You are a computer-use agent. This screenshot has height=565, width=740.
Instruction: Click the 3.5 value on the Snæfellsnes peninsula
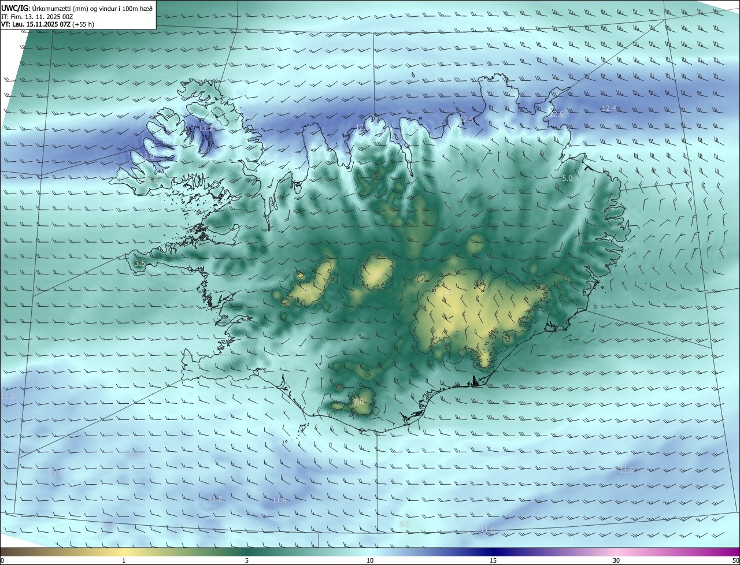[x=140, y=263]
